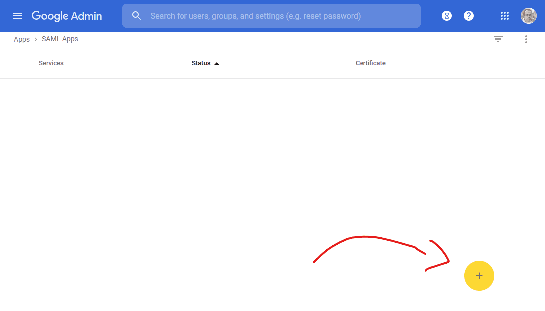Open the three-dot more options menu
Screen dimensions: 545x311
(526, 39)
